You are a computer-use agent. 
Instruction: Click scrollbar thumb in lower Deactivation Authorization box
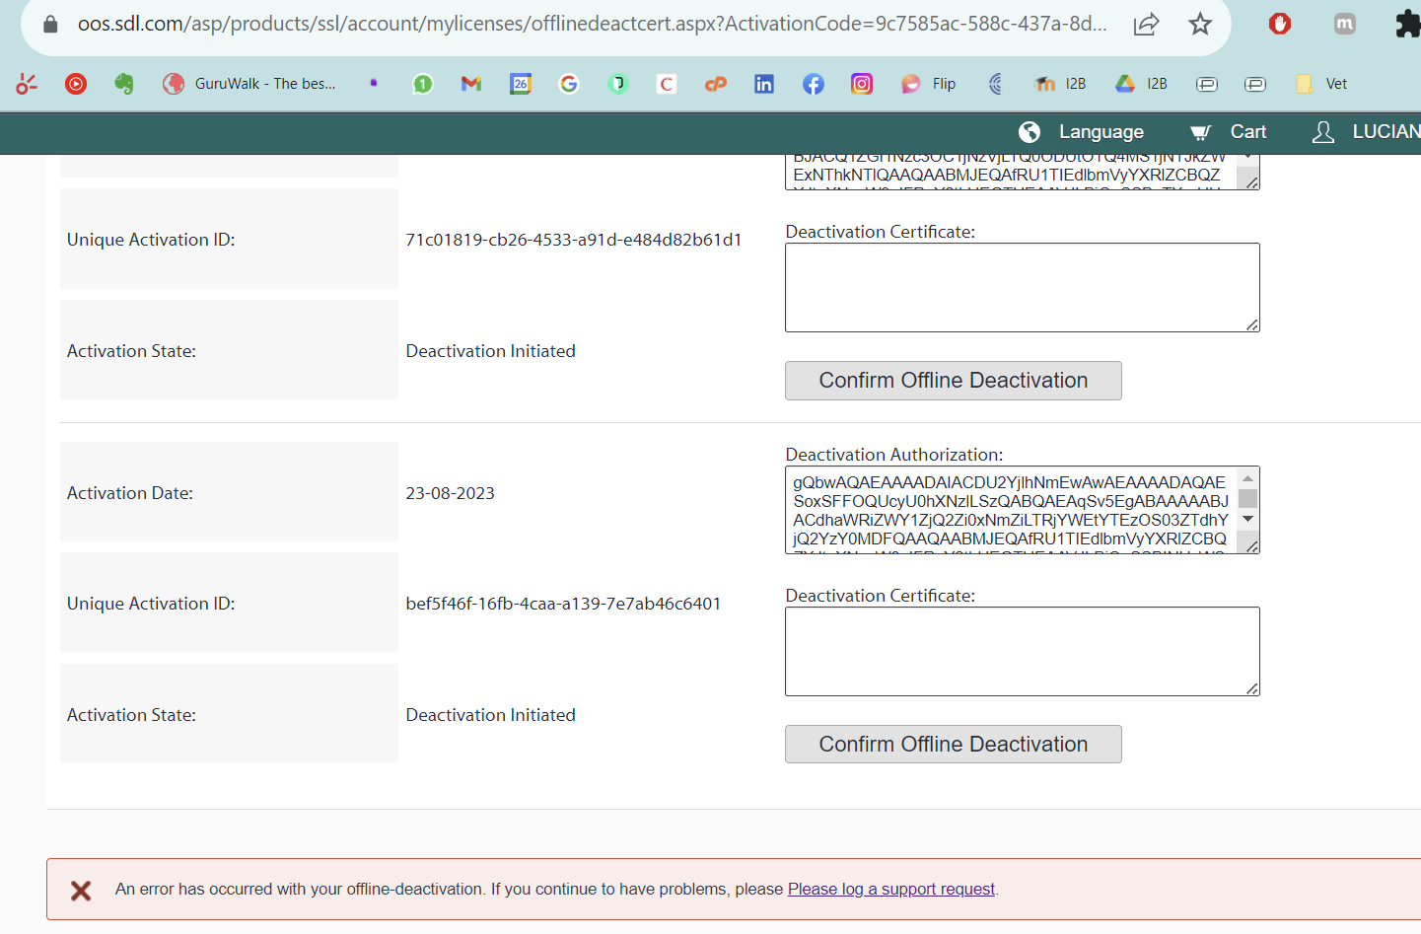[1247, 499]
